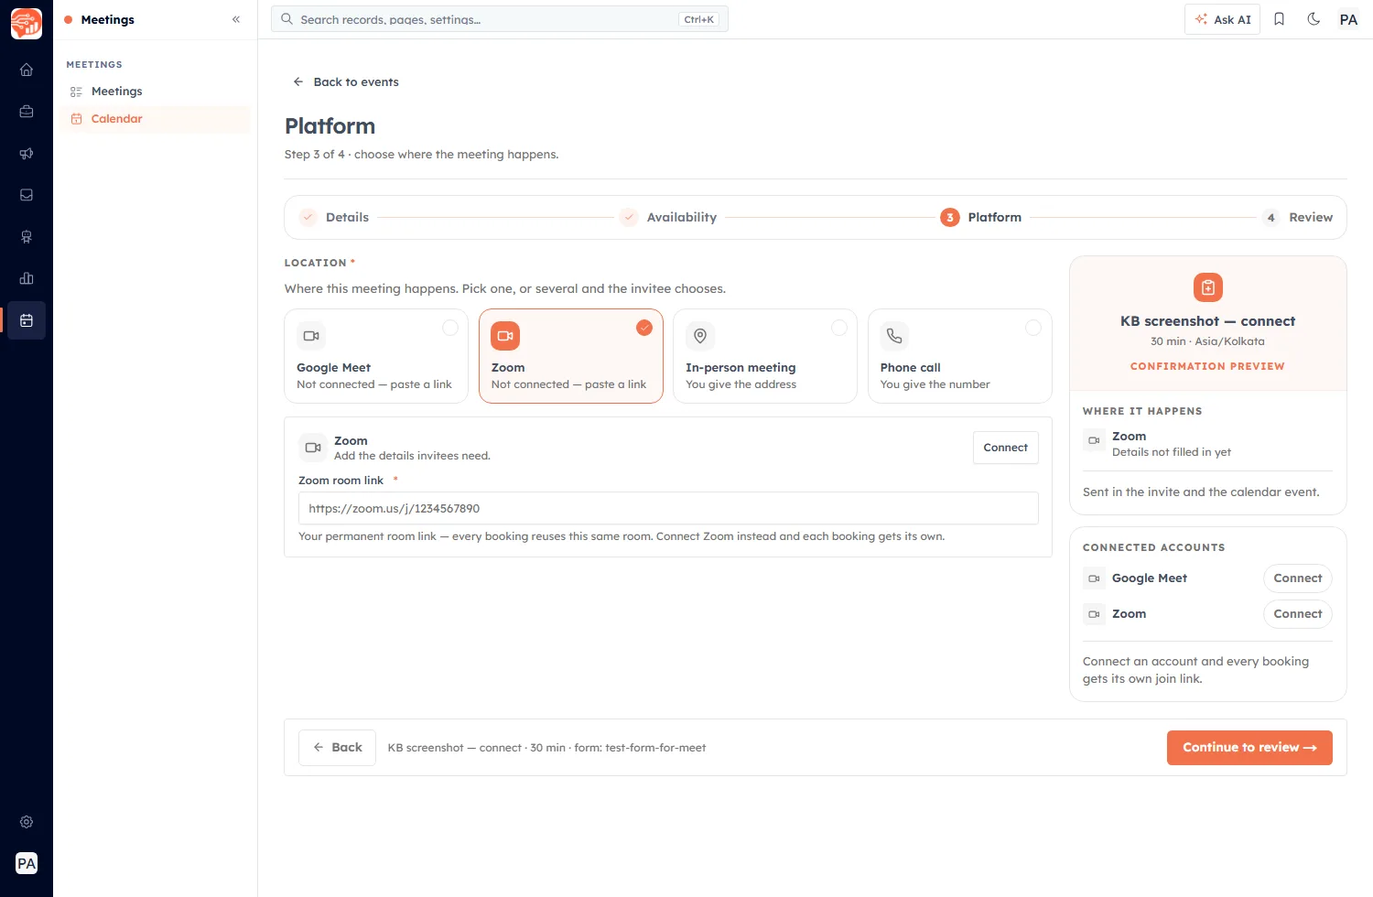The image size is (1373, 897).
Task: Jump to the Availability step
Action: tap(668, 218)
